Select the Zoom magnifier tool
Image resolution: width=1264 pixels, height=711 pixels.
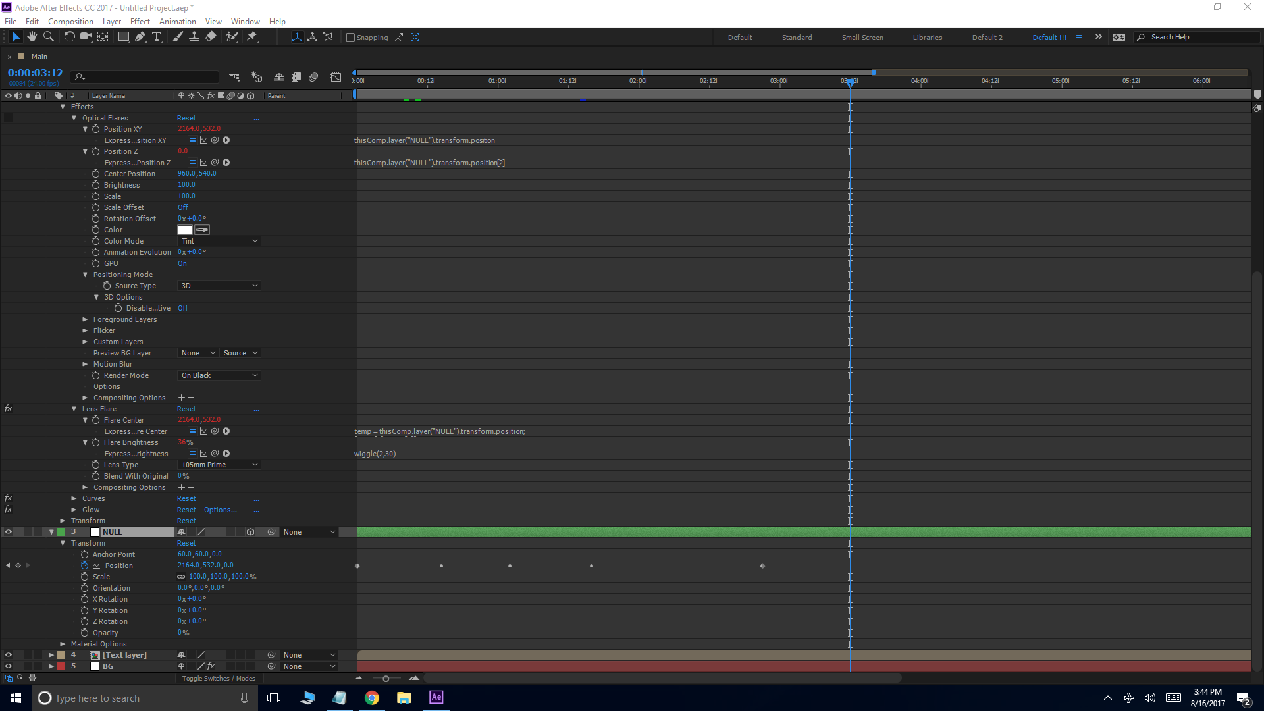tap(49, 37)
